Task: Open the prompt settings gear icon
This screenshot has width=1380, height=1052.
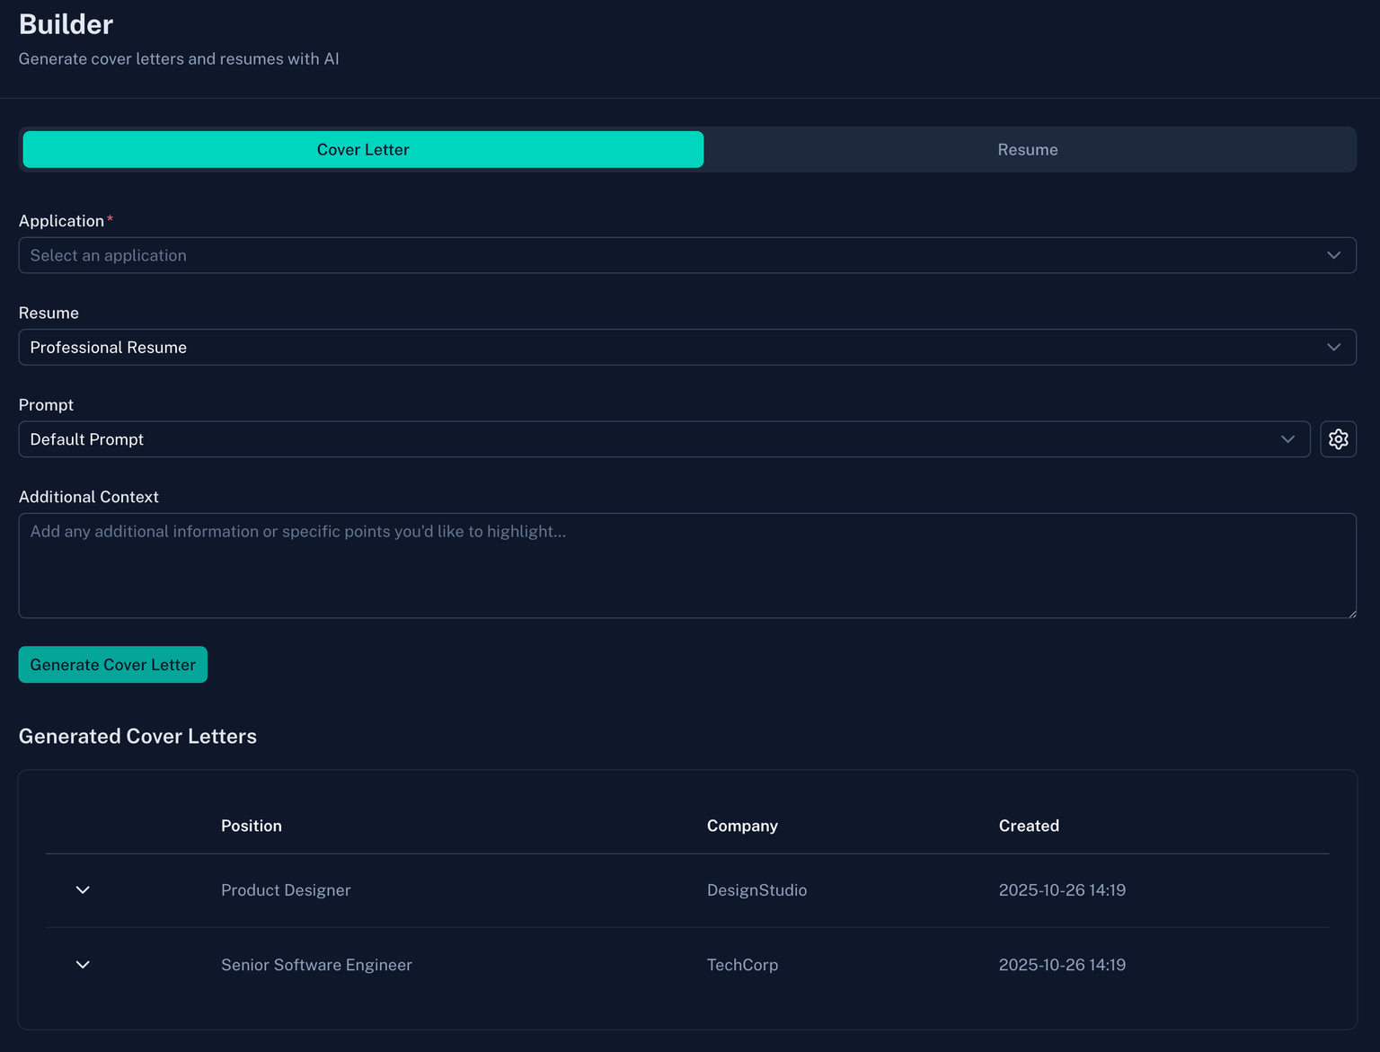Action: 1338,439
